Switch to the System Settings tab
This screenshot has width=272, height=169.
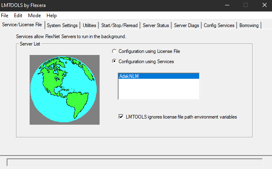tap(62, 25)
